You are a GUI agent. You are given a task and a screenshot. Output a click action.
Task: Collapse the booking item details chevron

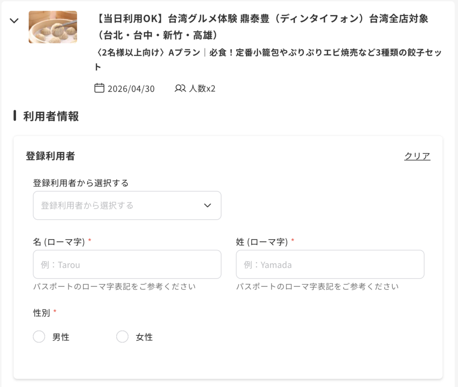(14, 20)
